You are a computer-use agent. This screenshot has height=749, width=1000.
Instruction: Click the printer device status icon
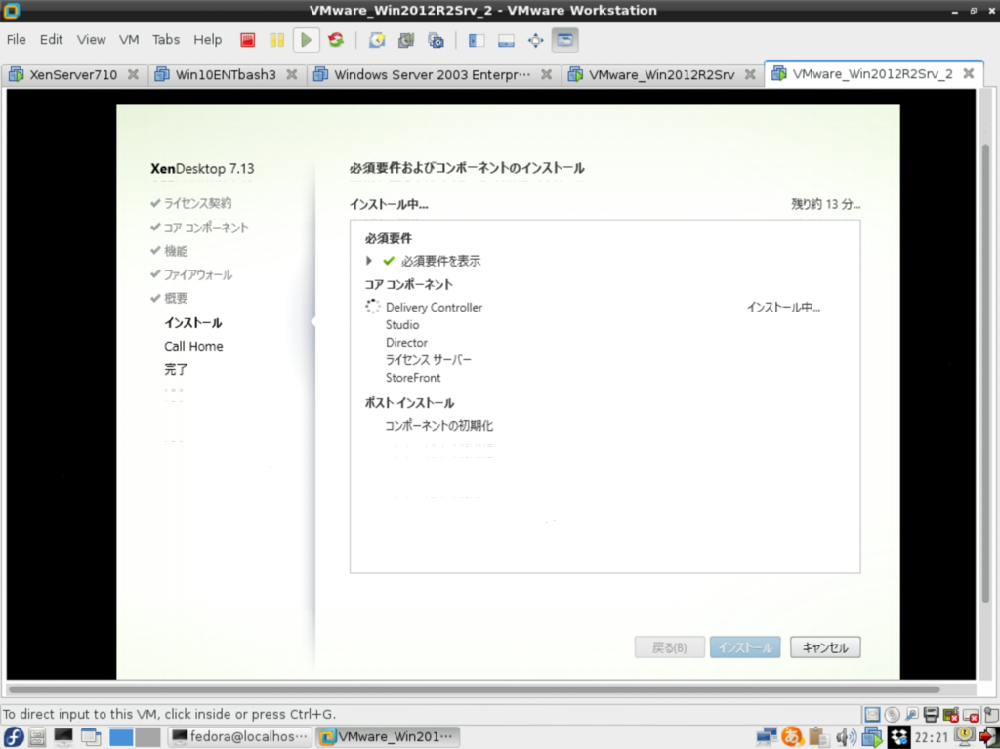tap(931, 715)
